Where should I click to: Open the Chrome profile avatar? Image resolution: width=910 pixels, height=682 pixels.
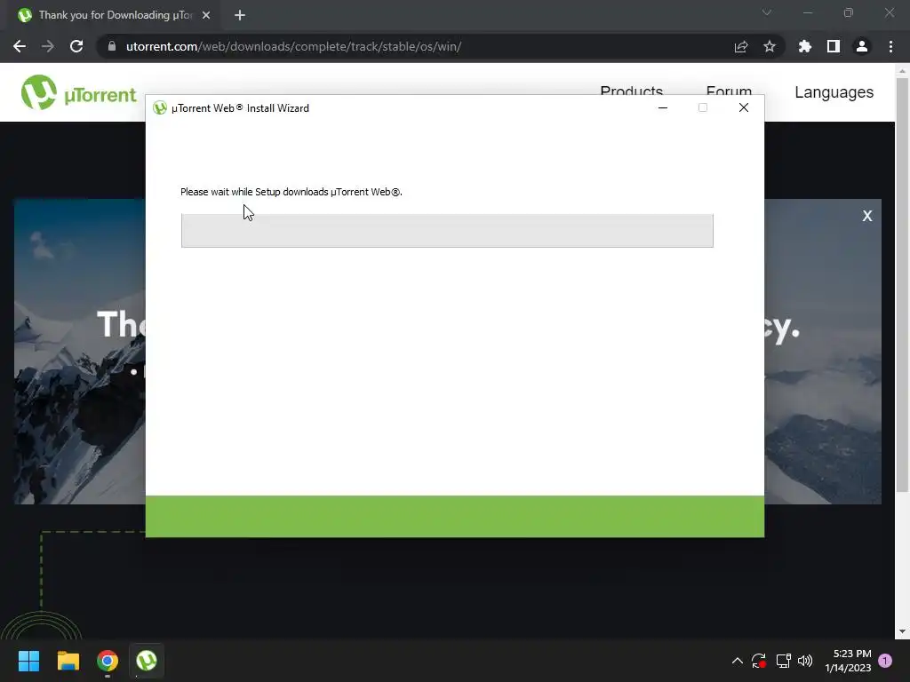click(862, 46)
